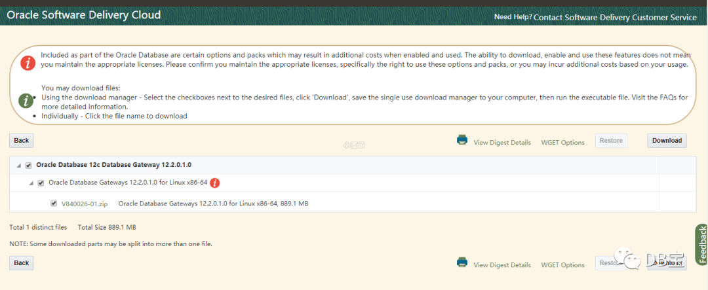Uncheck the V840026-01.zip file checkbox
The width and height of the screenshot is (708, 290).
click(54, 204)
